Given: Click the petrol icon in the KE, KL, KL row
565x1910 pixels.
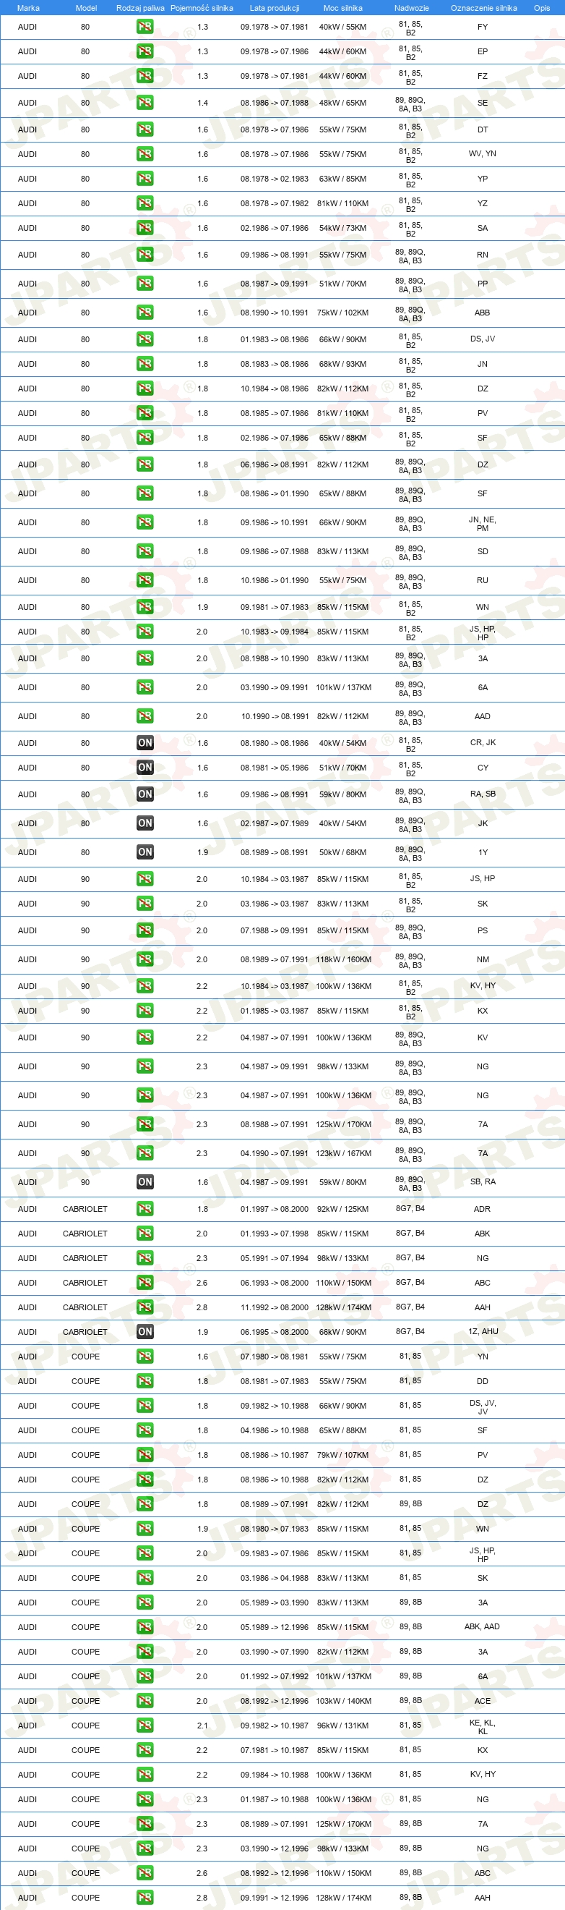Looking at the screenshot, I should click(x=145, y=1726).
